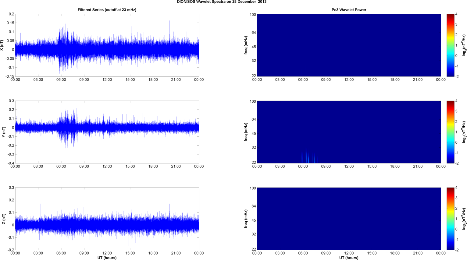Click the 'Y (nT)' axis label
467x260 pixels.
[x=4, y=132]
